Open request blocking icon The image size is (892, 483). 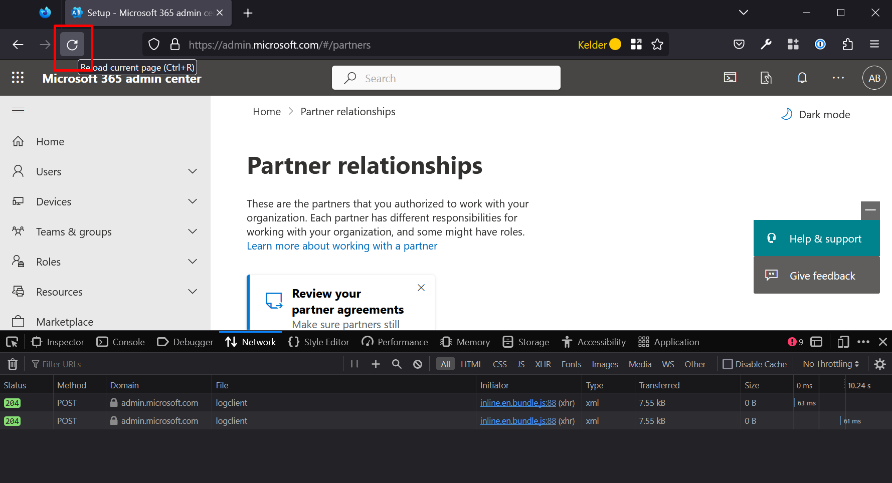tap(418, 364)
